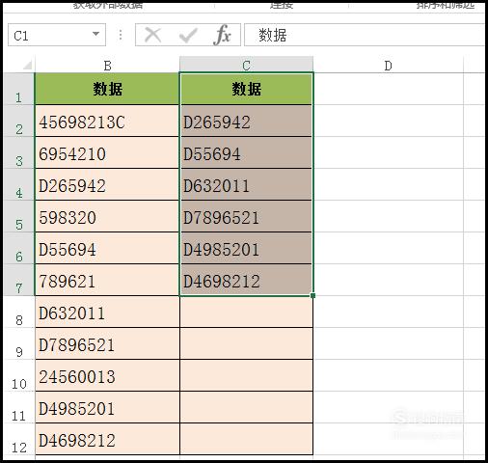Click the 数据 header cell in column B
This screenshot has width=488, height=463.
[107, 89]
